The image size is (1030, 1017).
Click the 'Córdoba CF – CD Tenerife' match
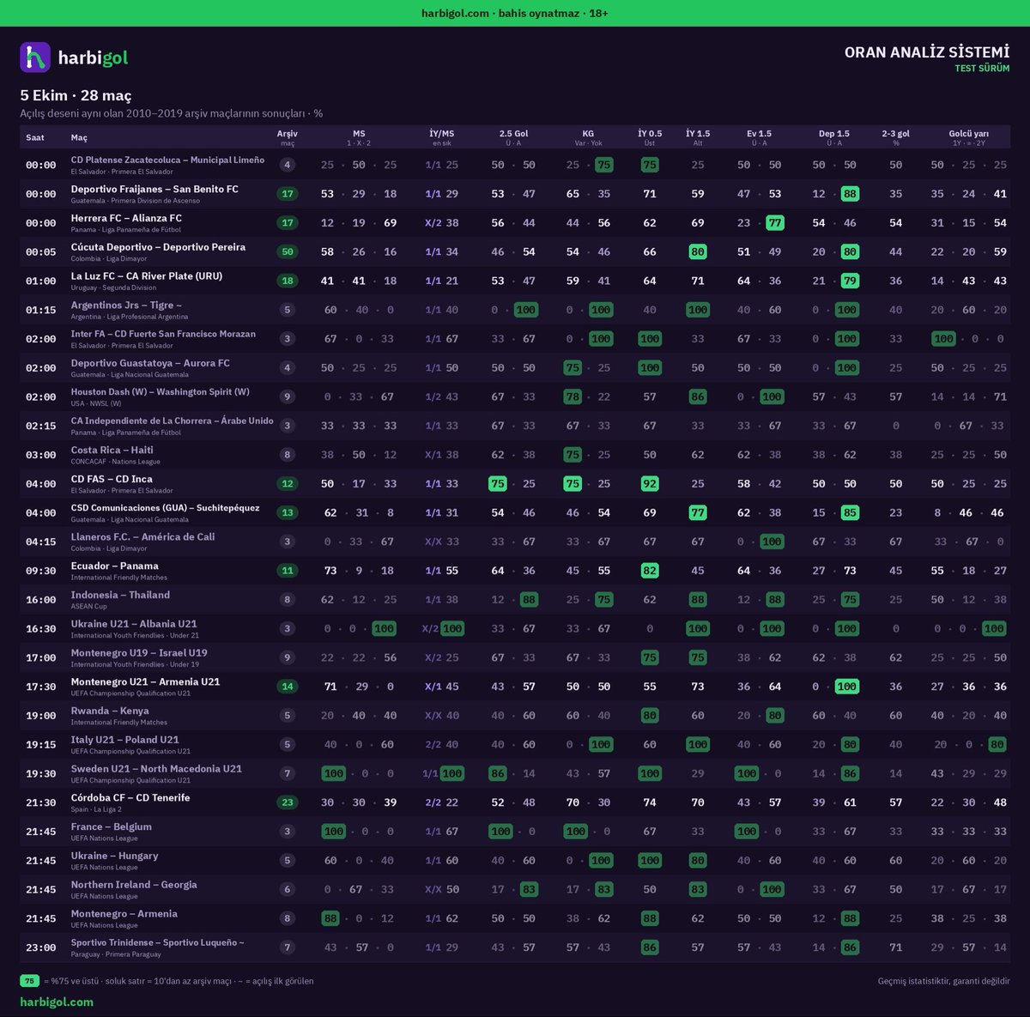click(x=130, y=798)
